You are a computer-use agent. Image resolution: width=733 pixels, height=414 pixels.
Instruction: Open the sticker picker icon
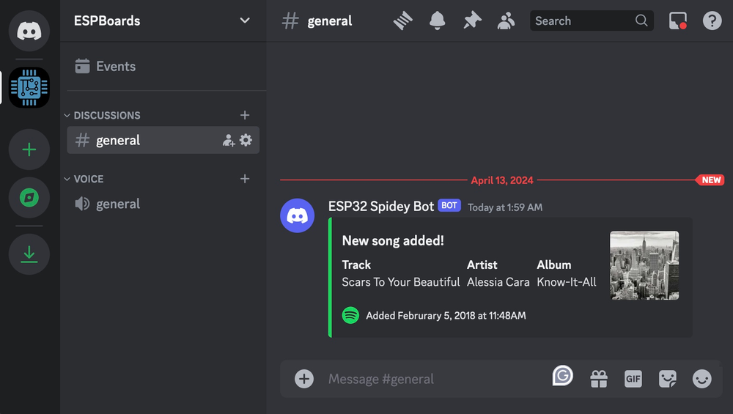667,378
